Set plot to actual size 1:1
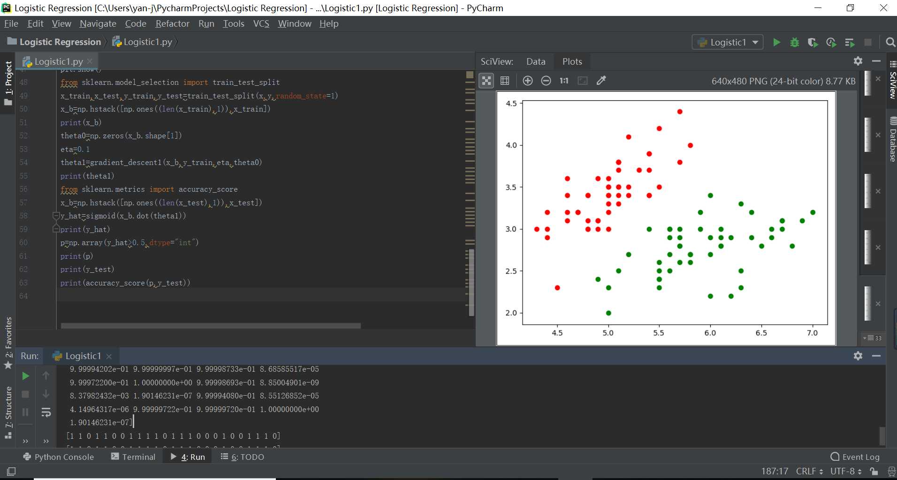This screenshot has width=897, height=480. [564, 81]
